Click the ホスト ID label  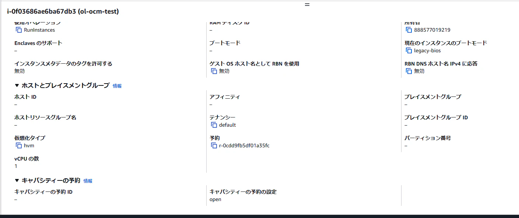(x=25, y=97)
